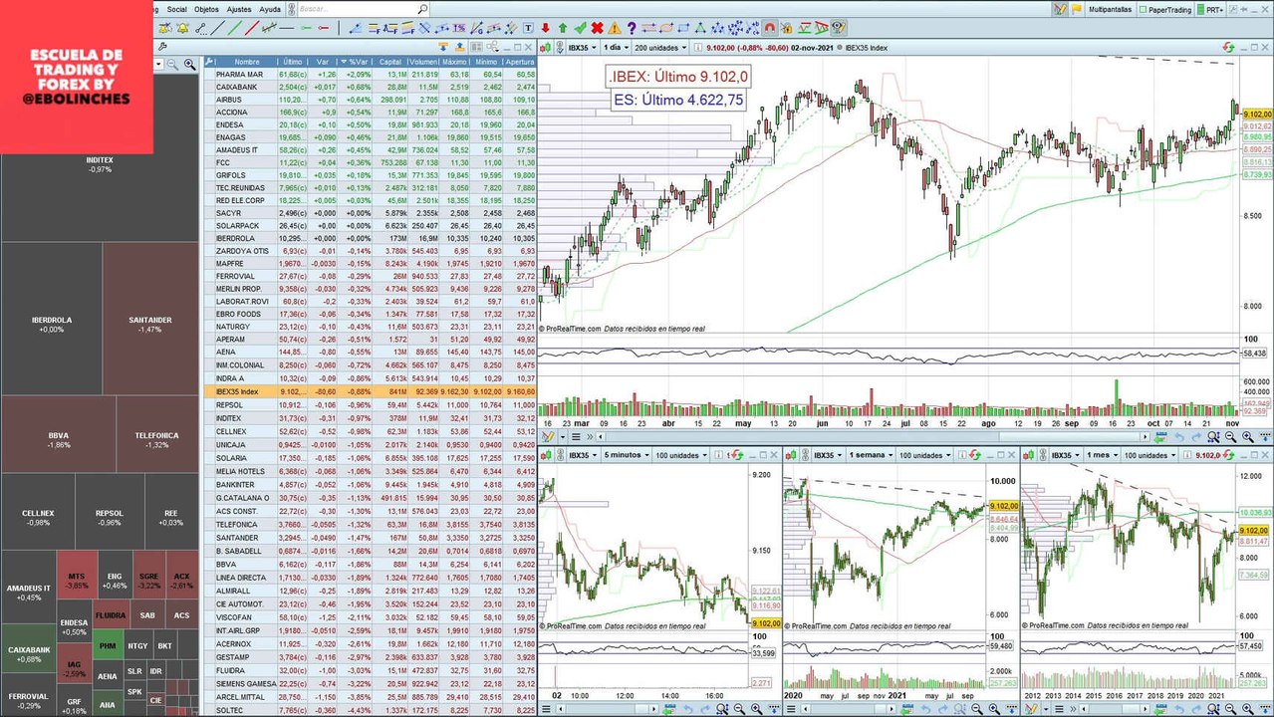Screen dimensions: 1274x717
Task: Toggle candlestick style icon on 1 semana chart
Action: (x=791, y=455)
